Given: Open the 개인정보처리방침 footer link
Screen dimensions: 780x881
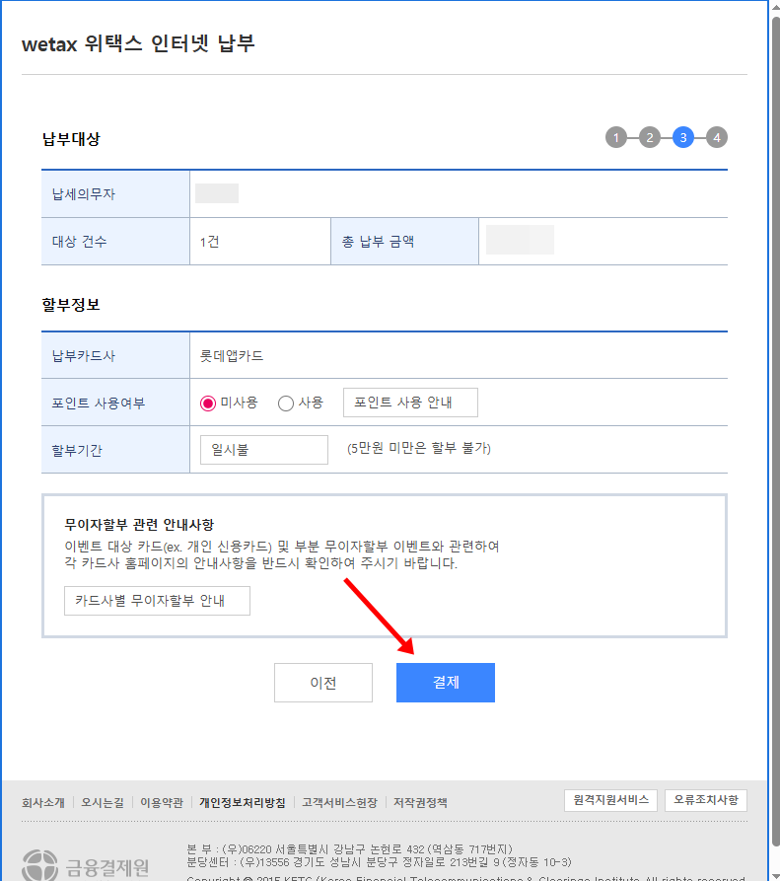Looking at the screenshot, I should coord(242,802).
